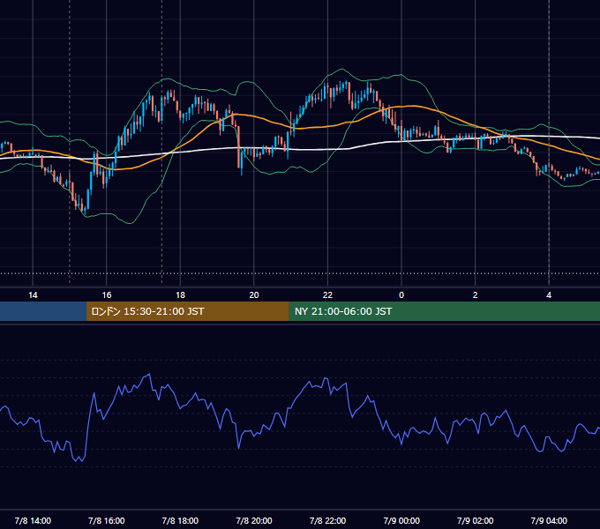The height and width of the screenshot is (529, 600).
Task: Click the London session bar 15:30-21:00 JST
Action: coord(187,311)
